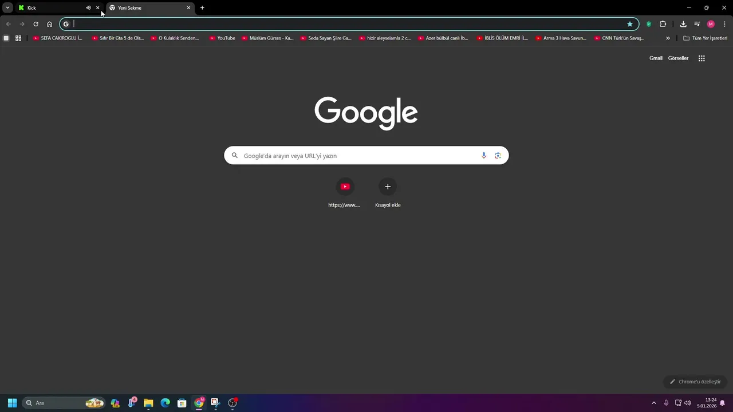Open the notifications bell in taskbar
This screenshot has height=412, width=733.
[x=723, y=403]
